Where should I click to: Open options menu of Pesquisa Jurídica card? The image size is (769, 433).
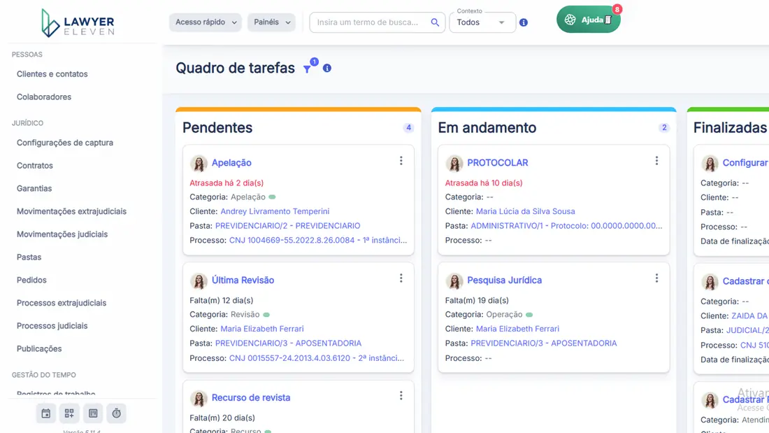656,278
